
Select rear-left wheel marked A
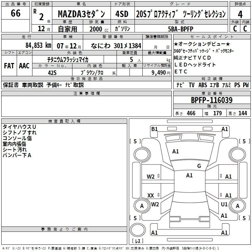(142, 206)
